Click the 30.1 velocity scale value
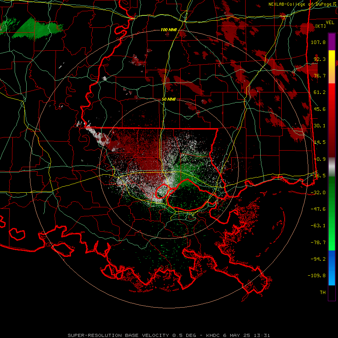338x338 pixels. coord(320,126)
